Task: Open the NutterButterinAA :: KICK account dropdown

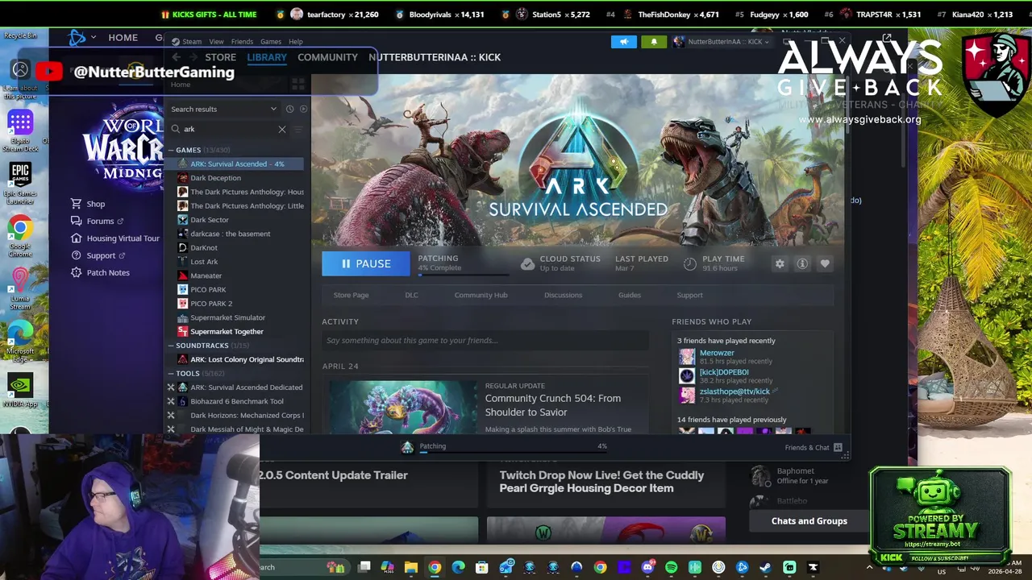Action: [x=722, y=41]
